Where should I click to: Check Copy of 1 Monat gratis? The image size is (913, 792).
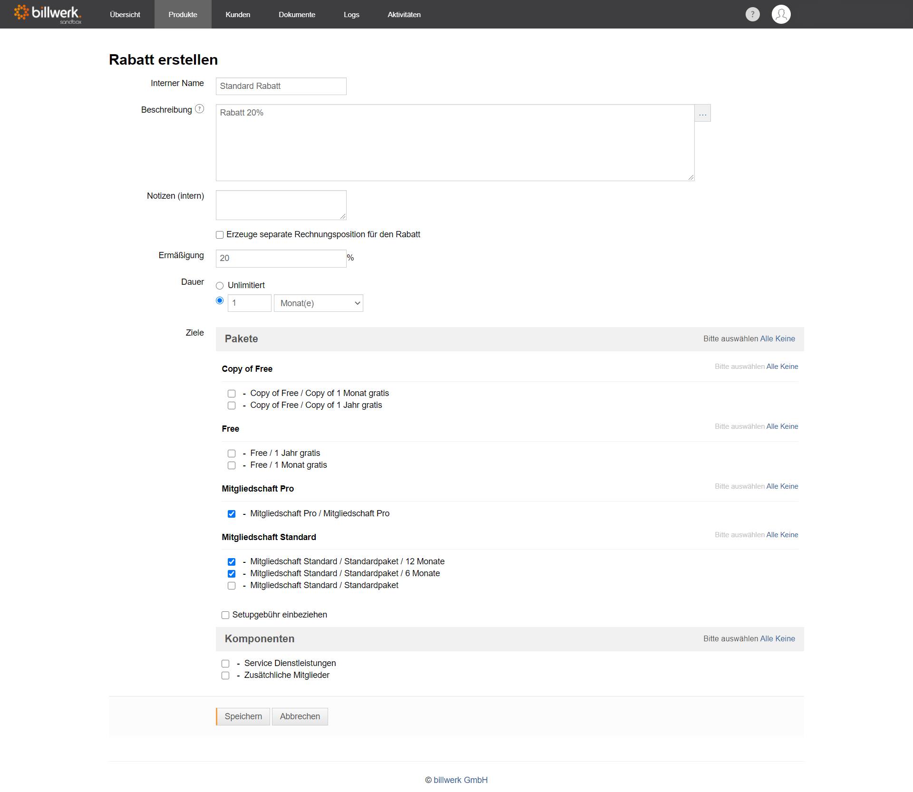(232, 394)
